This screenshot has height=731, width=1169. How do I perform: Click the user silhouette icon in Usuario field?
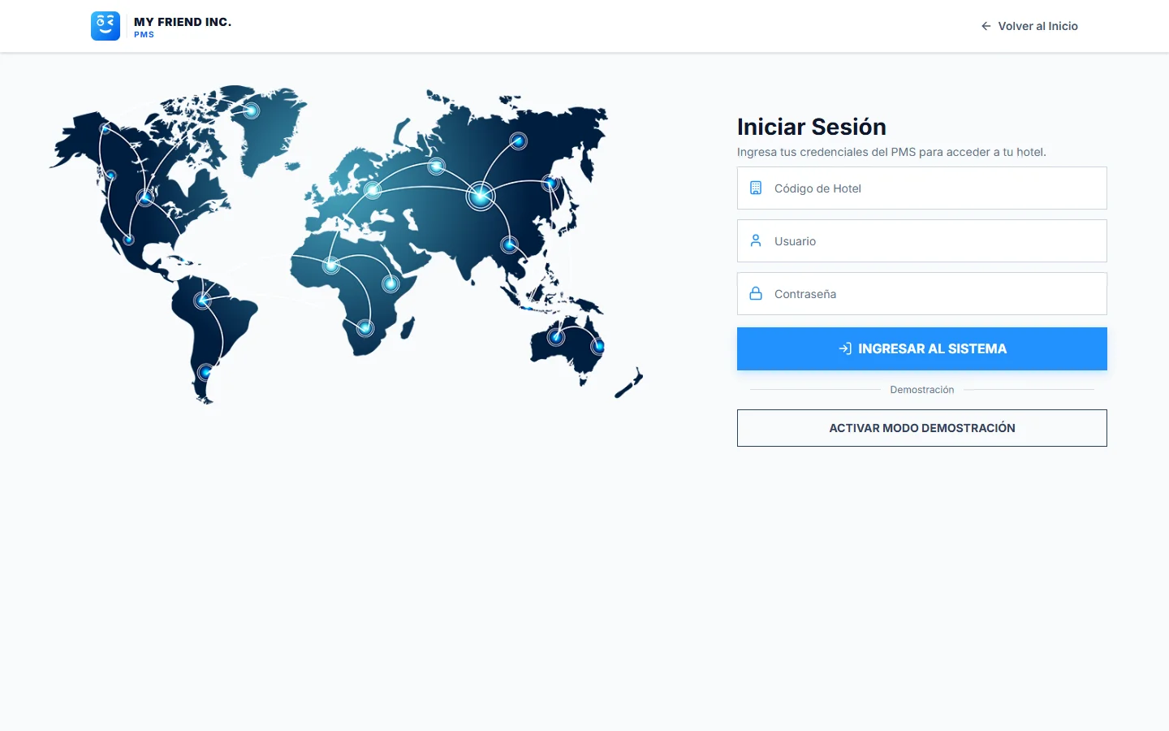pyautogui.click(x=756, y=240)
